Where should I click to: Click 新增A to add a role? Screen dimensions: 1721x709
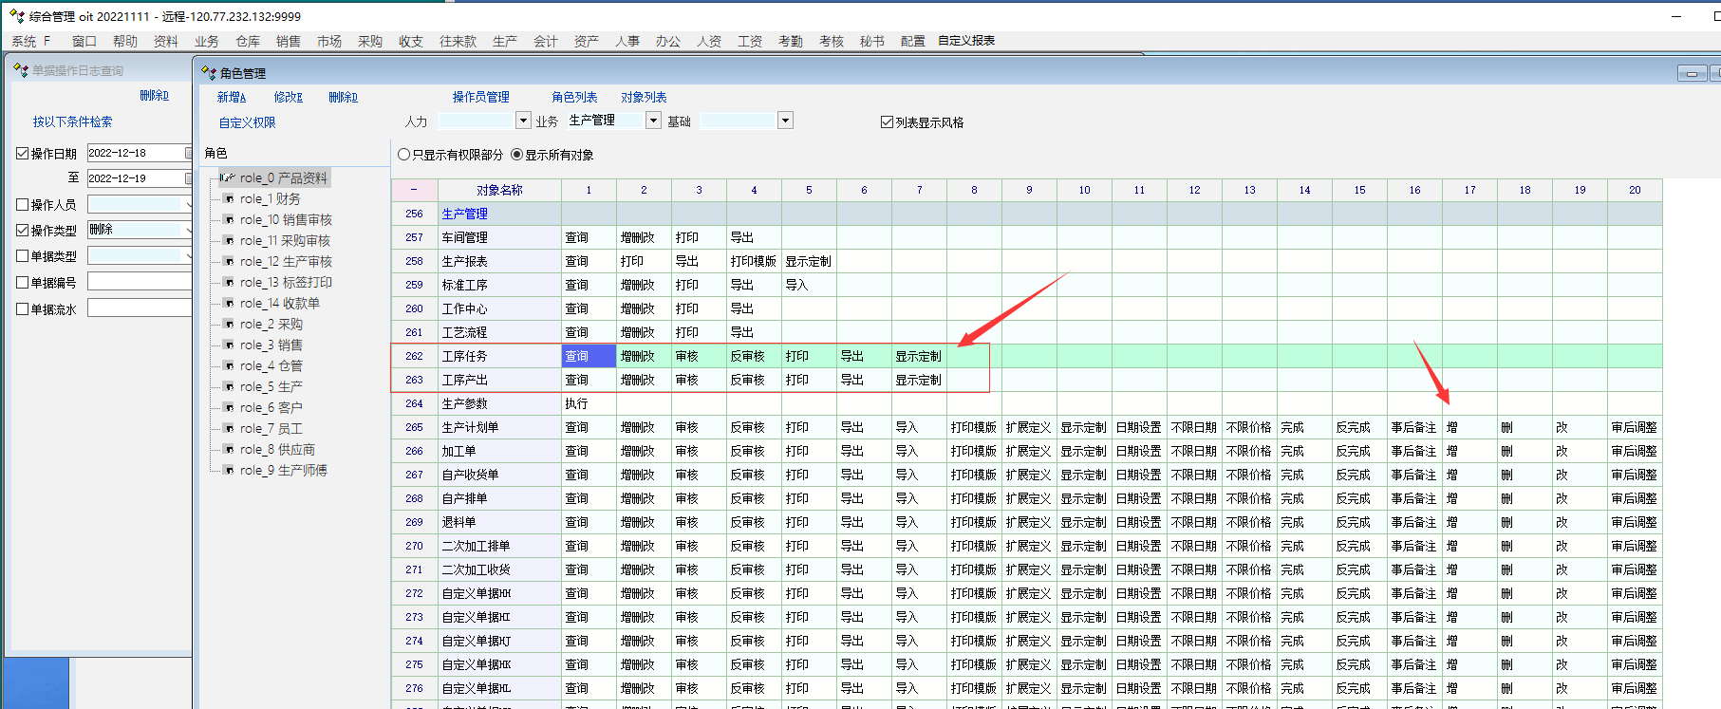(231, 97)
